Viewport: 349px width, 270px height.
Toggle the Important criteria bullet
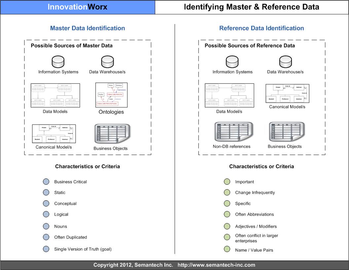227,181
